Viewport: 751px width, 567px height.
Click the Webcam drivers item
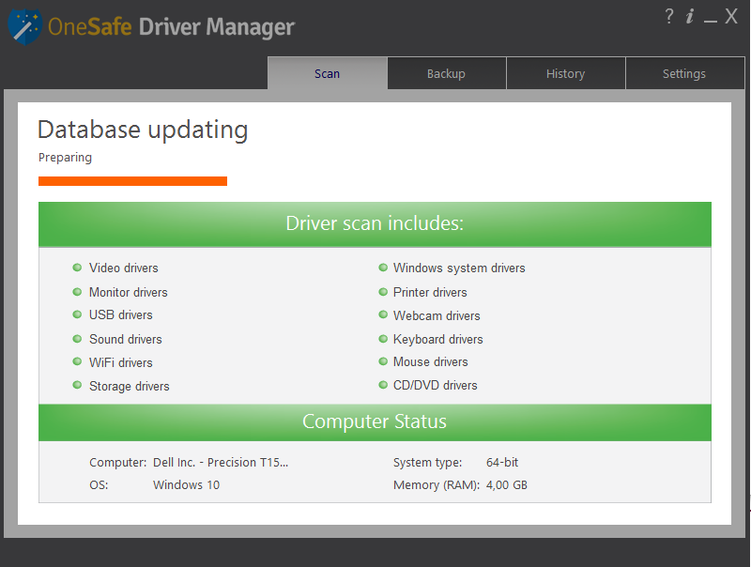coord(437,315)
